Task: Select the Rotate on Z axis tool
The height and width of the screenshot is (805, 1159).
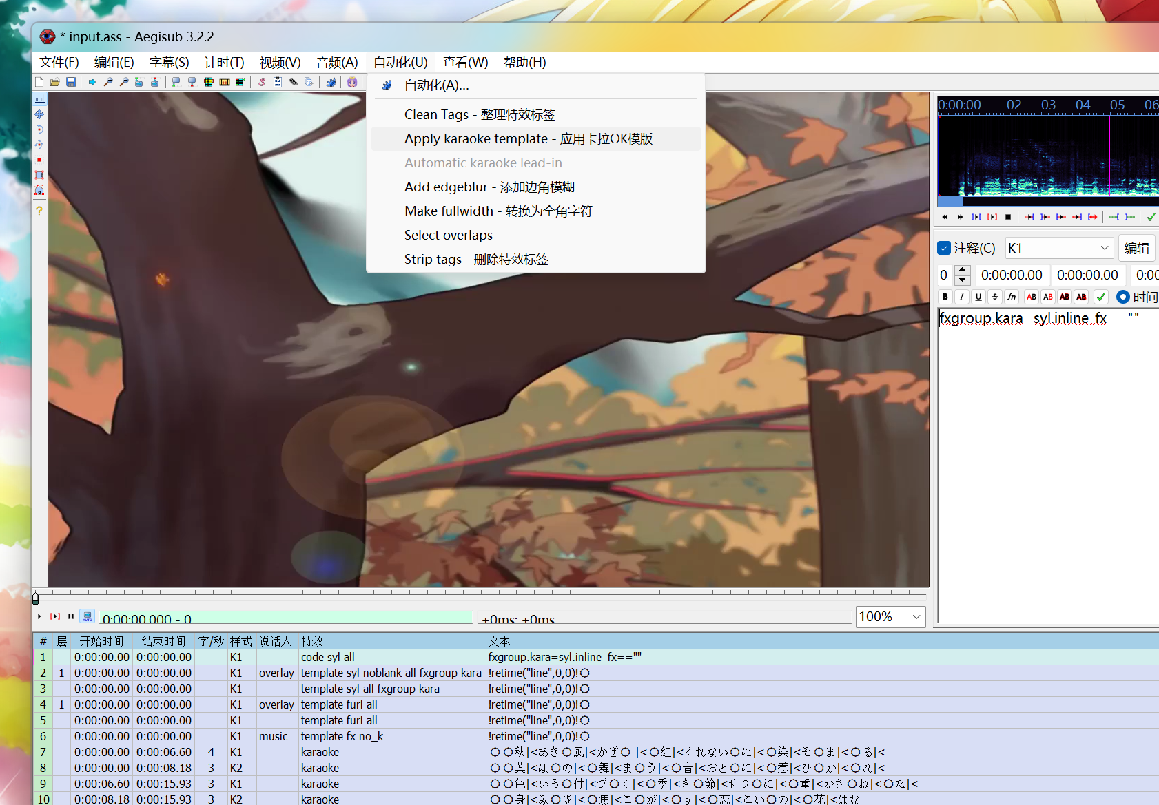Action: point(39,129)
